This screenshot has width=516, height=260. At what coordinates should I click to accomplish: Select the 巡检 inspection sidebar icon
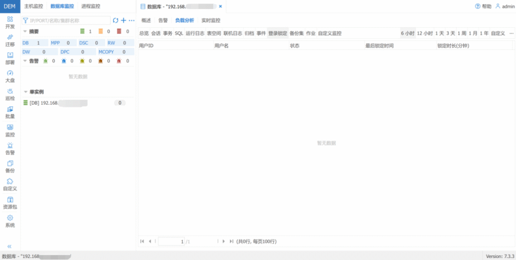[x=10, y=91]
